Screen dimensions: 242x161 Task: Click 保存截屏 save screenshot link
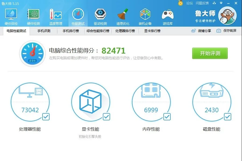point(226,31)
